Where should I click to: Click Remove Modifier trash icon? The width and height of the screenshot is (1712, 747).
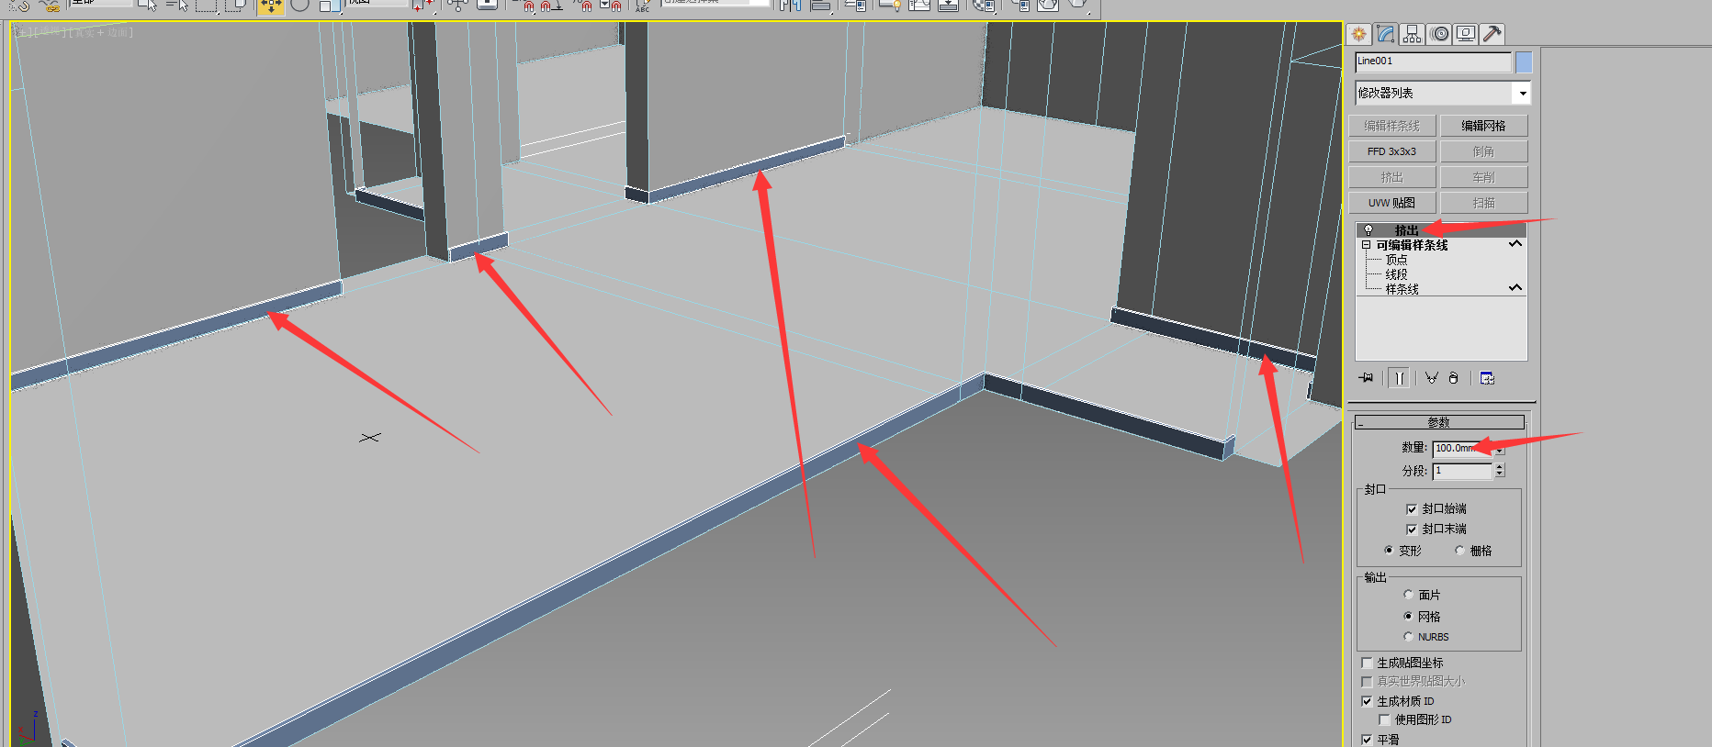point(1453,378)
